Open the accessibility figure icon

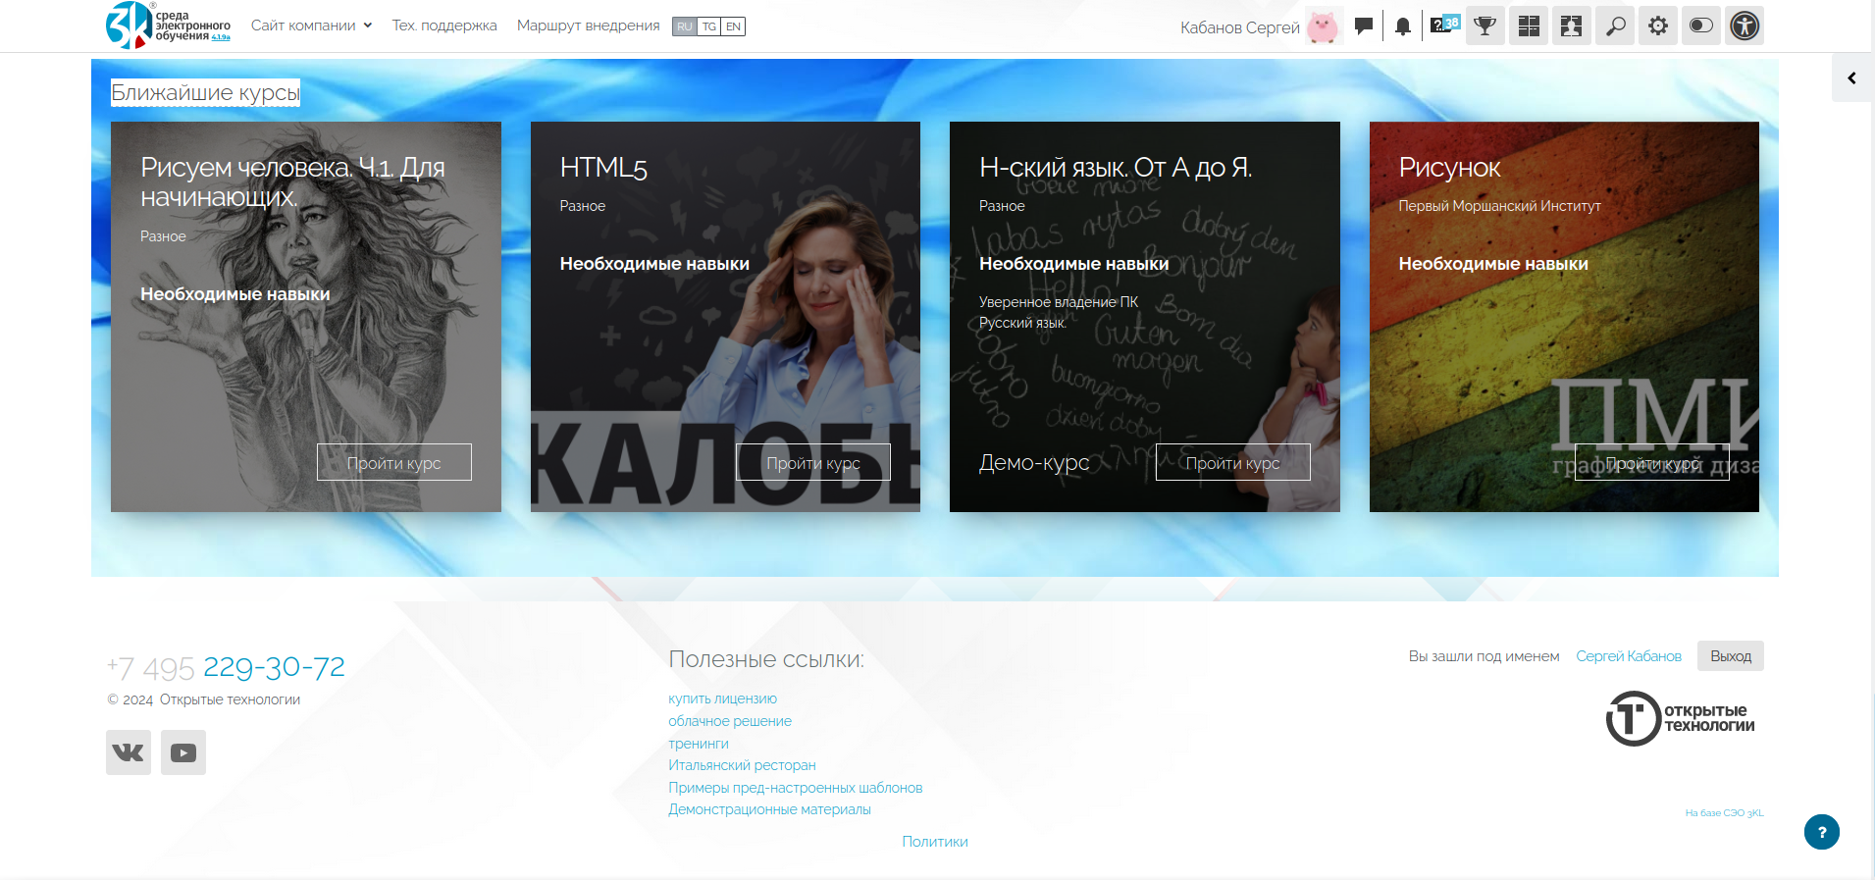(1745, 26)
